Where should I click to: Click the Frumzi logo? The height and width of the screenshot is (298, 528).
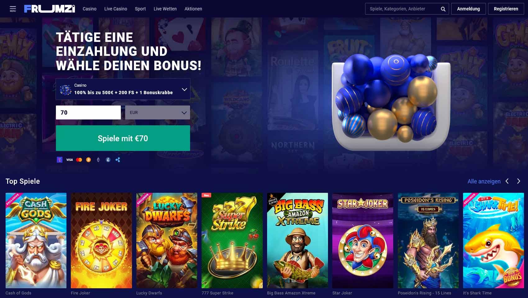(x=49, y=9)
